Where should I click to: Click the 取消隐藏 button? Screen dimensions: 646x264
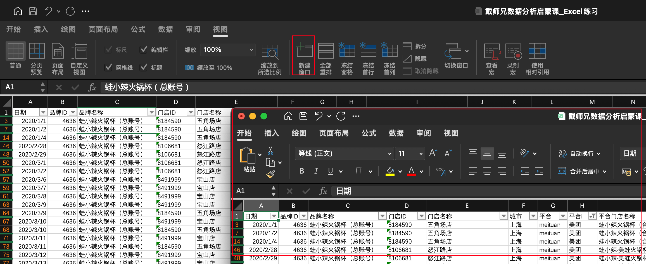(421, 71)
